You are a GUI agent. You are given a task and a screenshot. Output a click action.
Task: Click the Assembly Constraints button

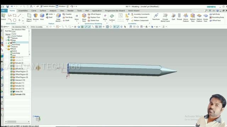click(140, 14)
